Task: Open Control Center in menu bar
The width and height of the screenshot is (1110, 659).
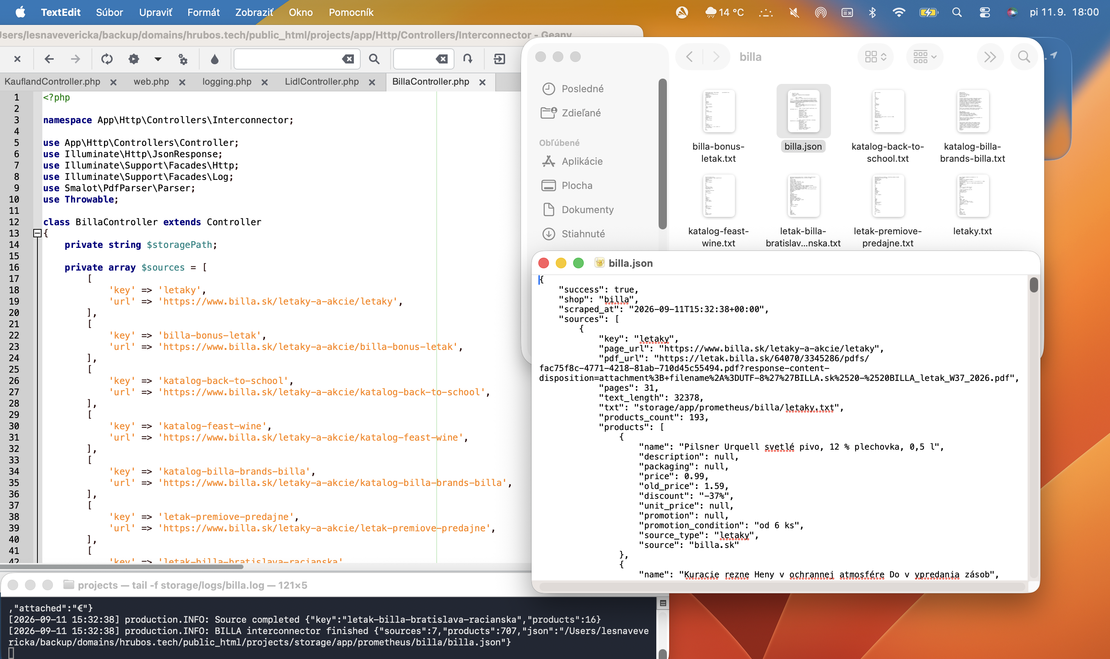Action: (x=985, y=12)
